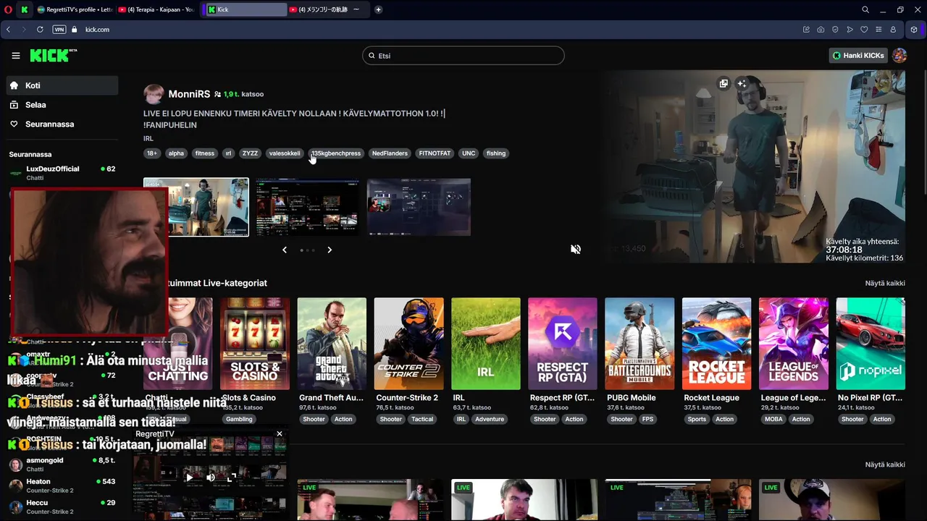Select the active Kick browser tab
Image resolution: width=927 pixels, height=521 pixels.
coord(246,9)
